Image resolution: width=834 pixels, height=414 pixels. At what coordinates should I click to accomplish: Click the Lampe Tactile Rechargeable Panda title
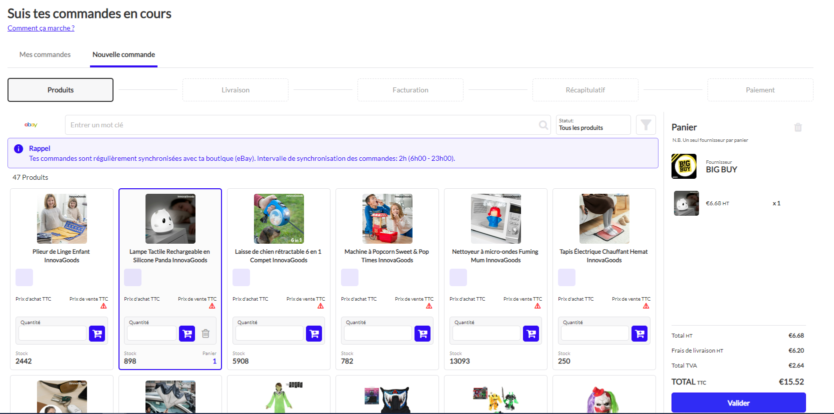point(170,256)
